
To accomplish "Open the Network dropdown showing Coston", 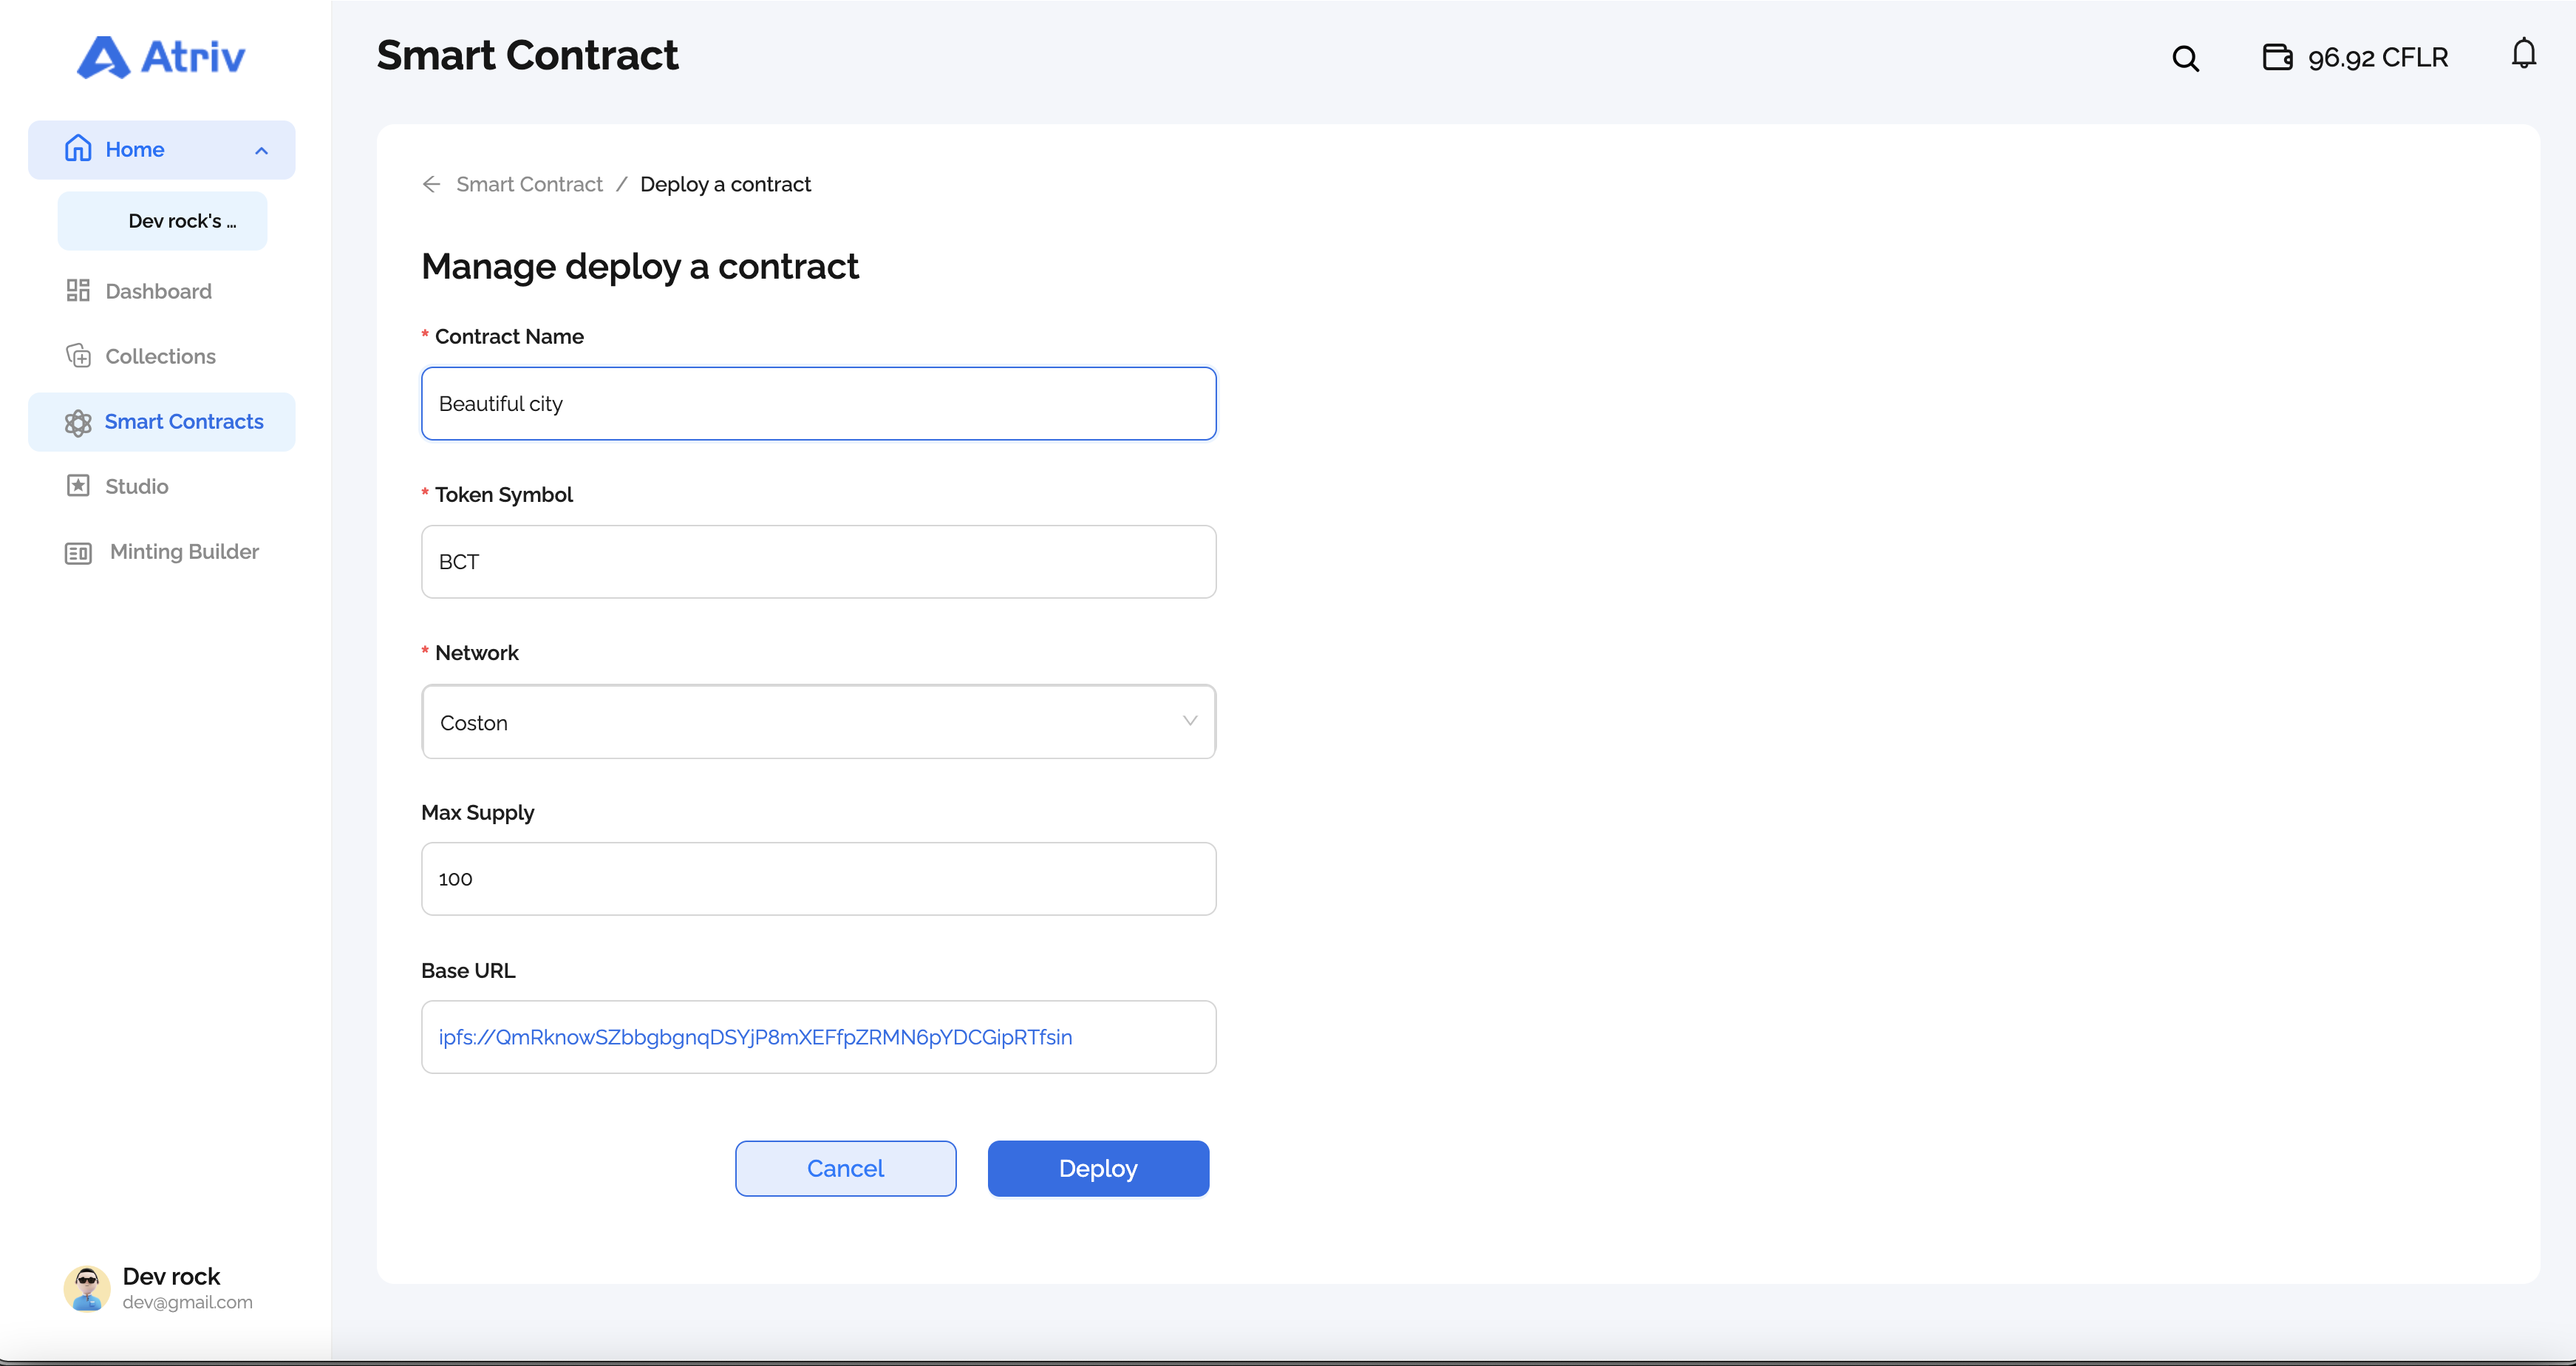I will pos(818,722).
